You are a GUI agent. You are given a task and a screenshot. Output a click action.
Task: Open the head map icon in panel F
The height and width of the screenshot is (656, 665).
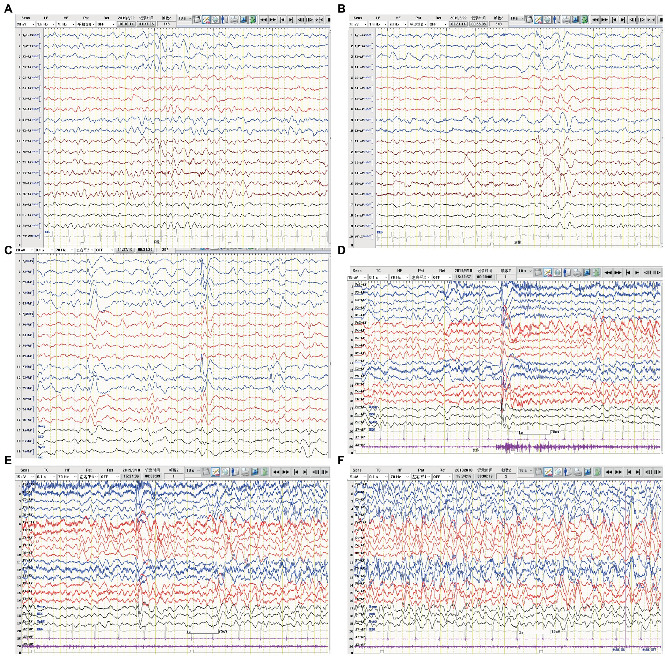pos(557,472)
